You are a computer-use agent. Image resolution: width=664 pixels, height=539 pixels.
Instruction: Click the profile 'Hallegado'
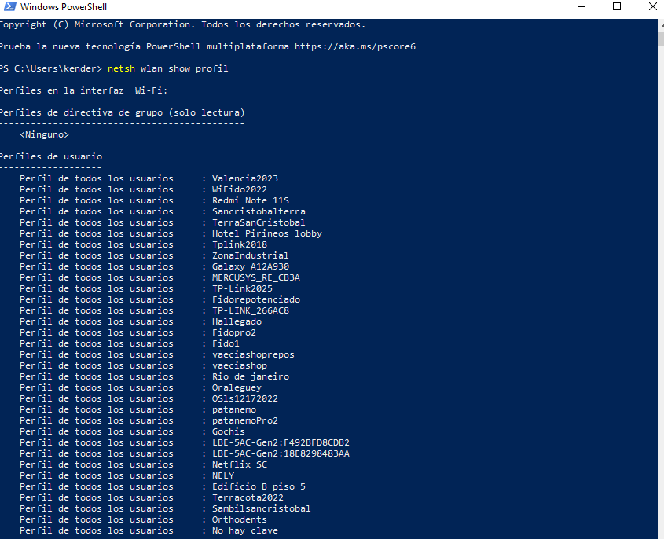pos(237,322)
